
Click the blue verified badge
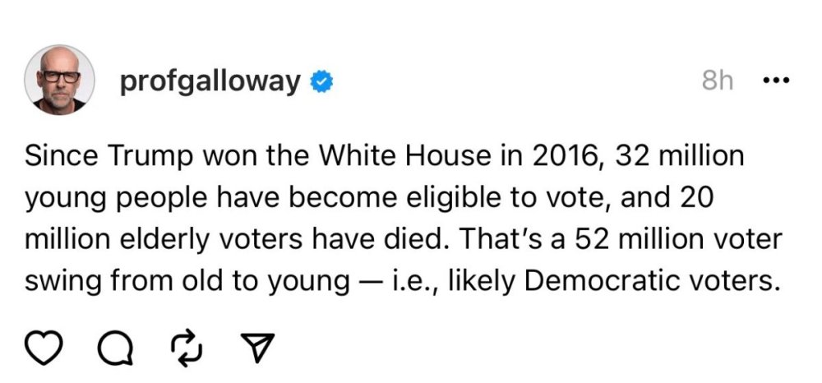(x=321, y=81)
